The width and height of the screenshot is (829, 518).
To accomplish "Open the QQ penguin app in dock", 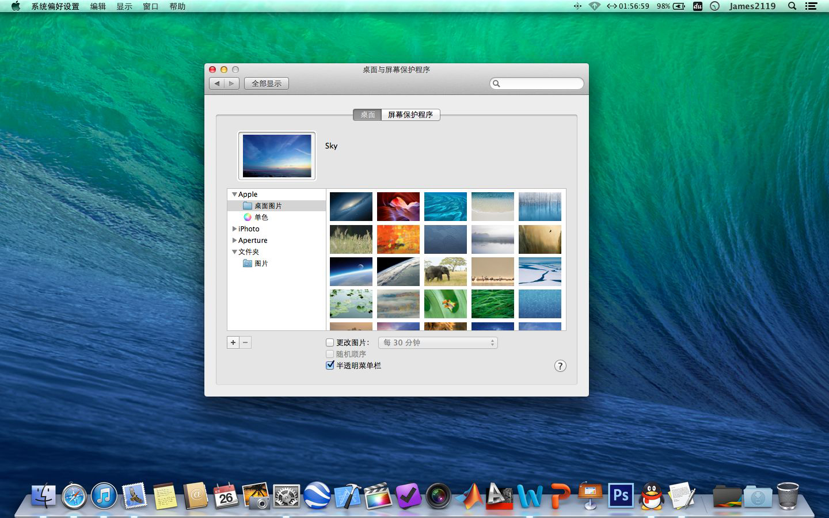I will pos(652,496).
